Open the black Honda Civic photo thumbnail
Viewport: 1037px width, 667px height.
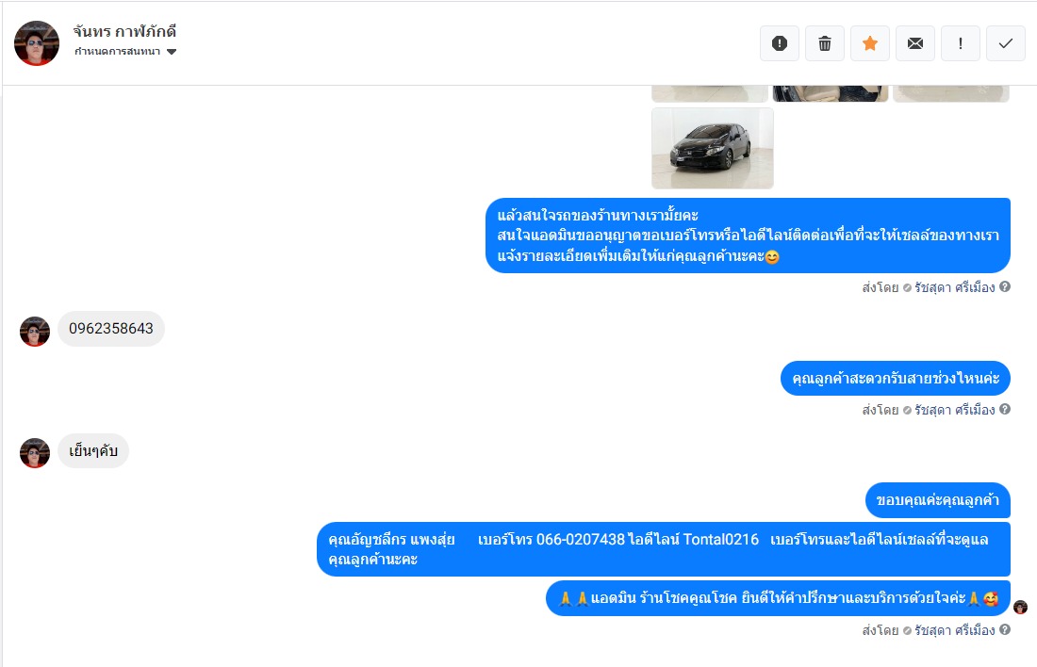713,148
